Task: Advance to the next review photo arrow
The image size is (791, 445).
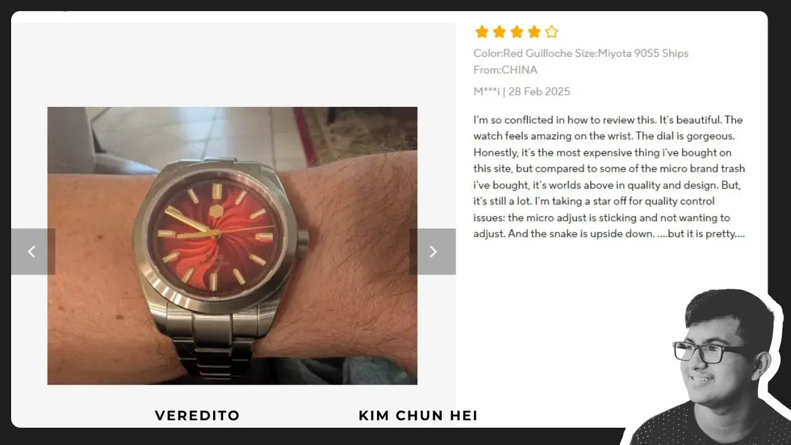Action: pos(433,252)
